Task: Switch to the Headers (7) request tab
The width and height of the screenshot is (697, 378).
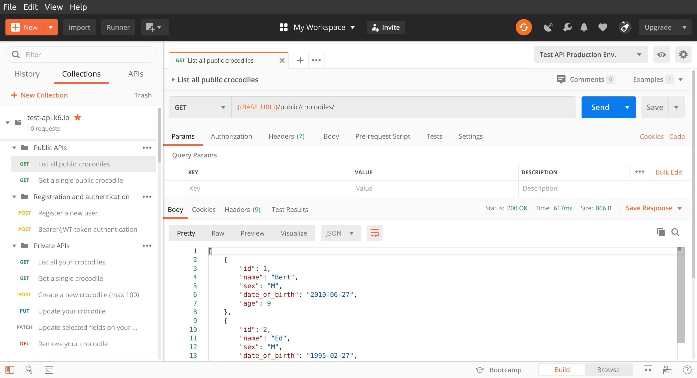Action: 286,136
